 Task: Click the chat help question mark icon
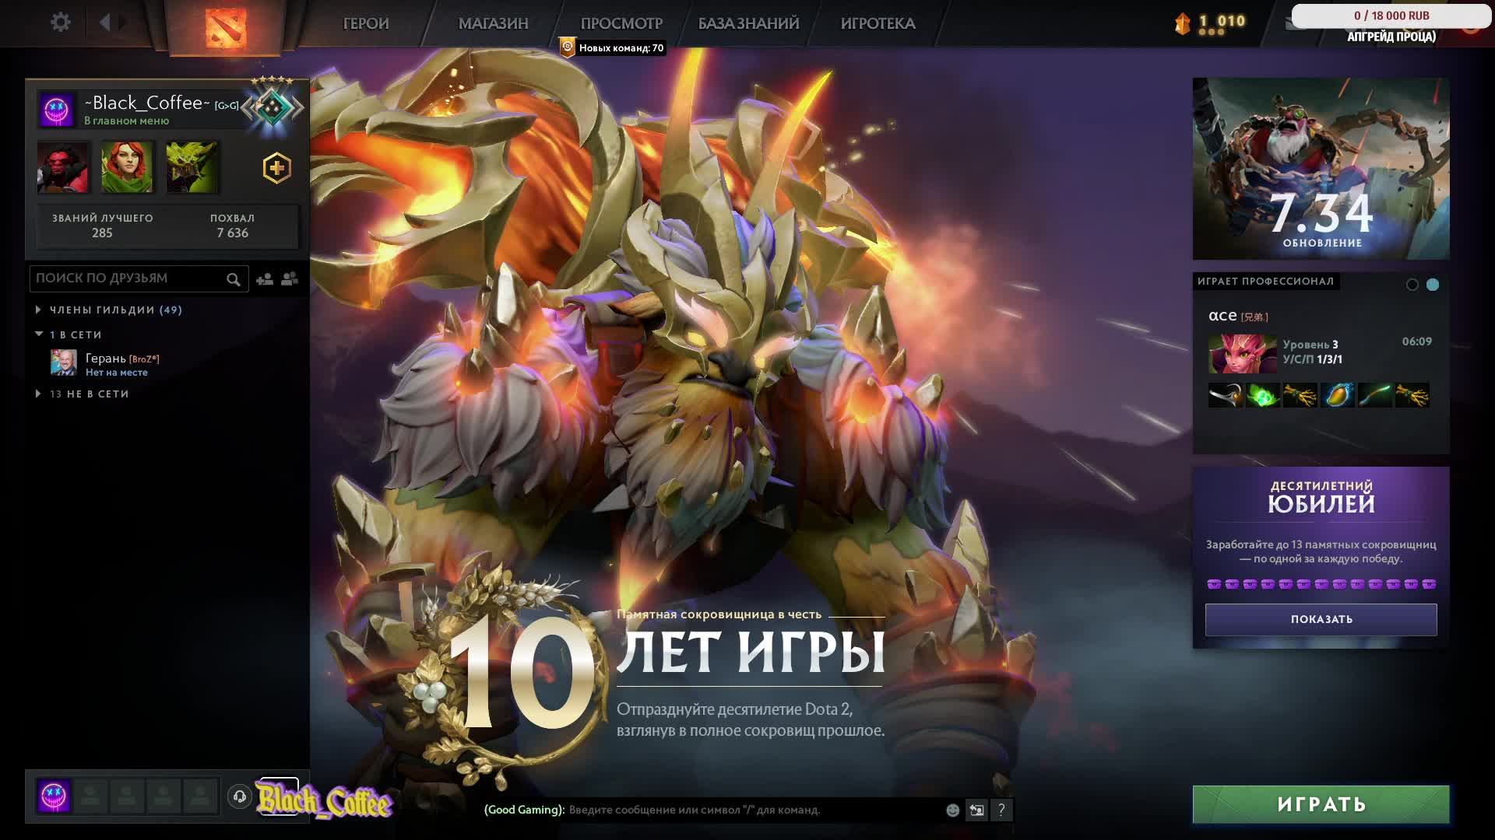(1001, 810)
